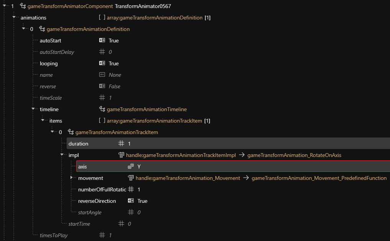Click the gameTransformAnimation_RotateOnAxis type link

(x=294, y=155)
